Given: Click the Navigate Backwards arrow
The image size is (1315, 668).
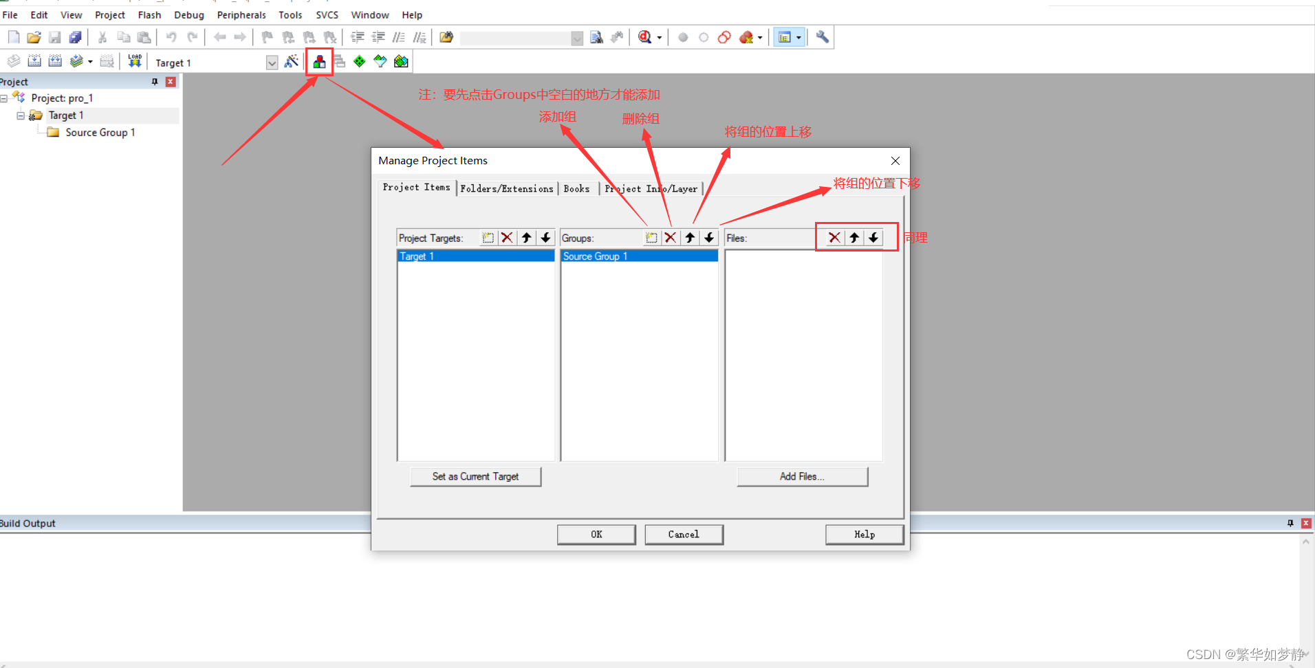Looking at the screenshot, I should pos(219,37).
